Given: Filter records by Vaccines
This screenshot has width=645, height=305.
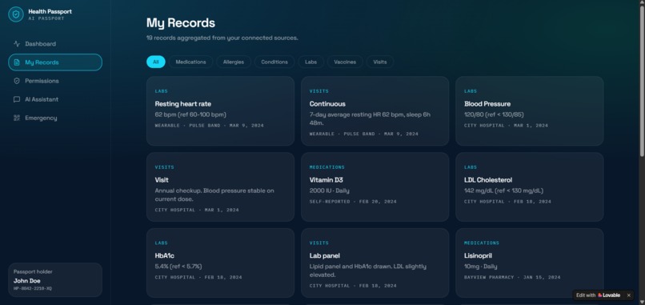Looking at the screenshot, I should pos(345,62).
